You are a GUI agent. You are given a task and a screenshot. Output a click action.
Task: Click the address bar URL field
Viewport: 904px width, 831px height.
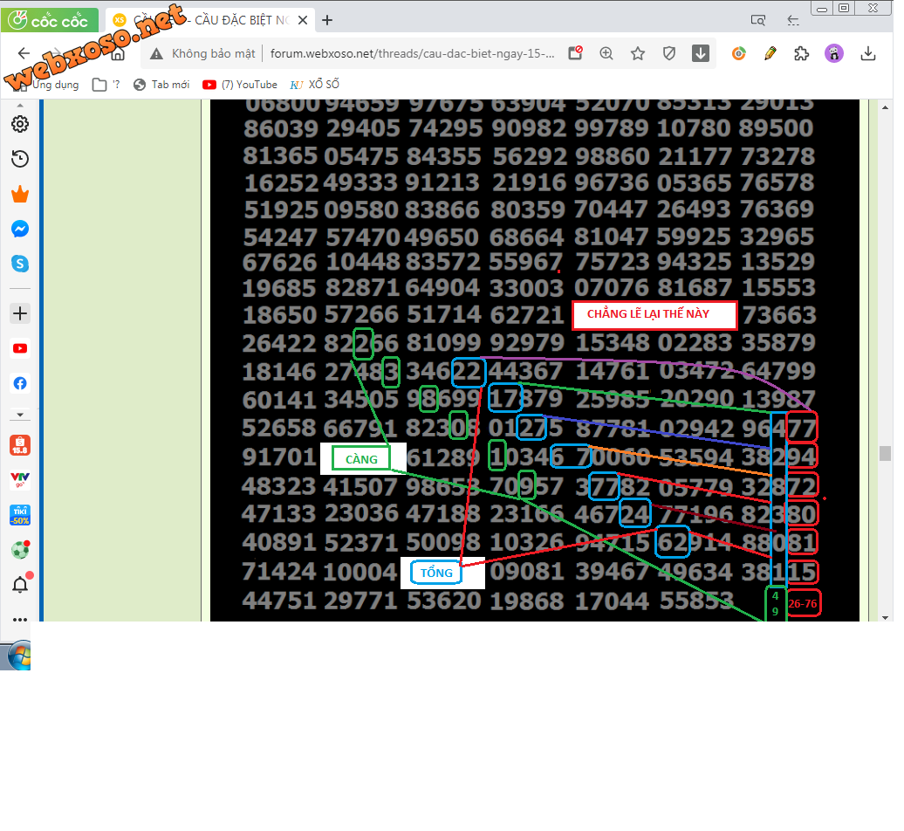click(410, 54)
